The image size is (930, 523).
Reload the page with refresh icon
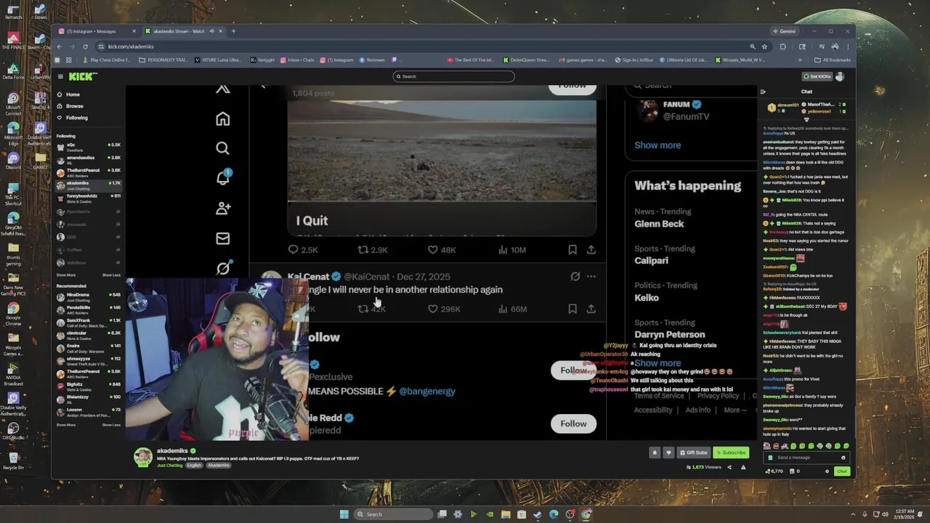pos(87,46)
